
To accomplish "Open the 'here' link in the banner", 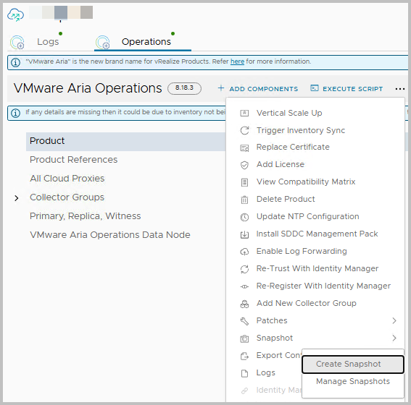I will (237, 61).
